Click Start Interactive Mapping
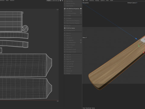This screenshot has width=145, height=109. (73, 21)
